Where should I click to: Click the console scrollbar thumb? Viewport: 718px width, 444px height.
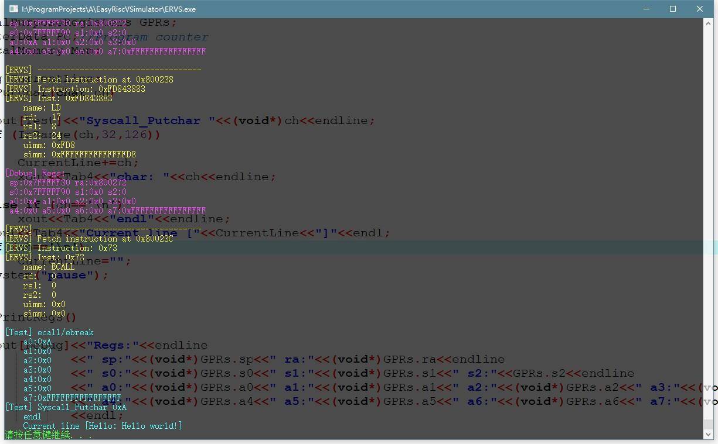coord(708,425)
